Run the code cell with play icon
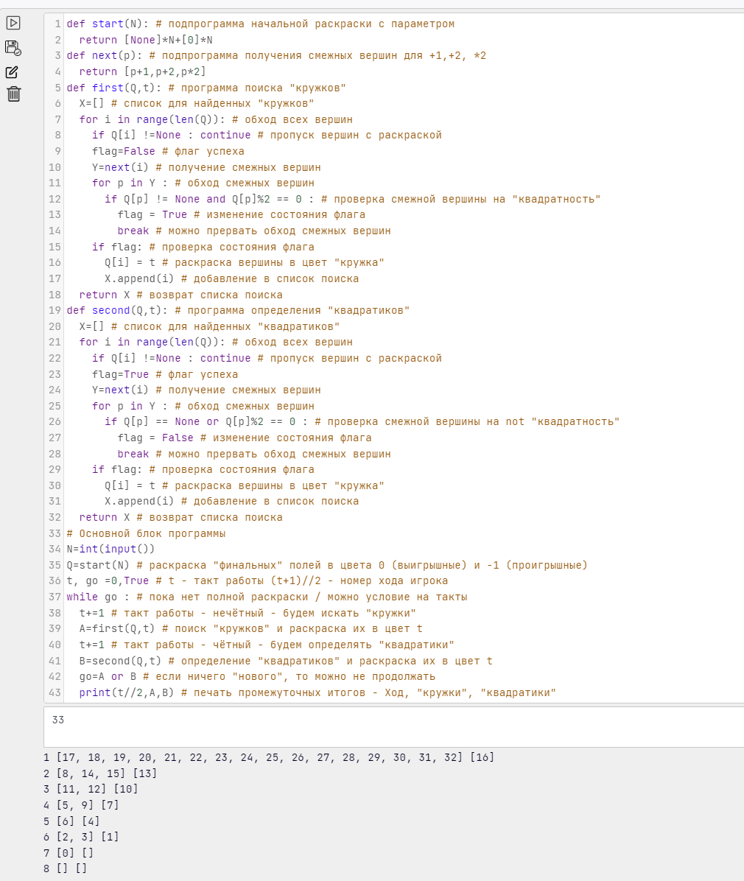 [x=13, y=23]
